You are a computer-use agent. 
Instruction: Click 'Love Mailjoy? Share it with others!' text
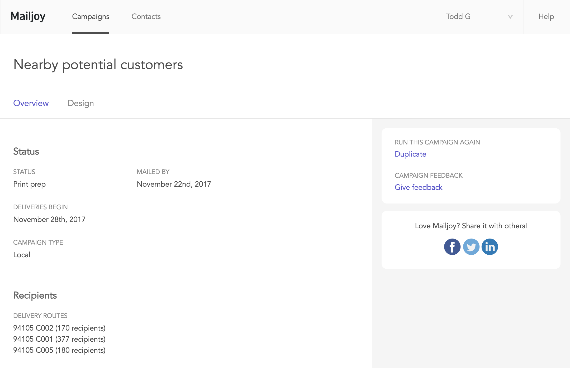click(471, 226)
